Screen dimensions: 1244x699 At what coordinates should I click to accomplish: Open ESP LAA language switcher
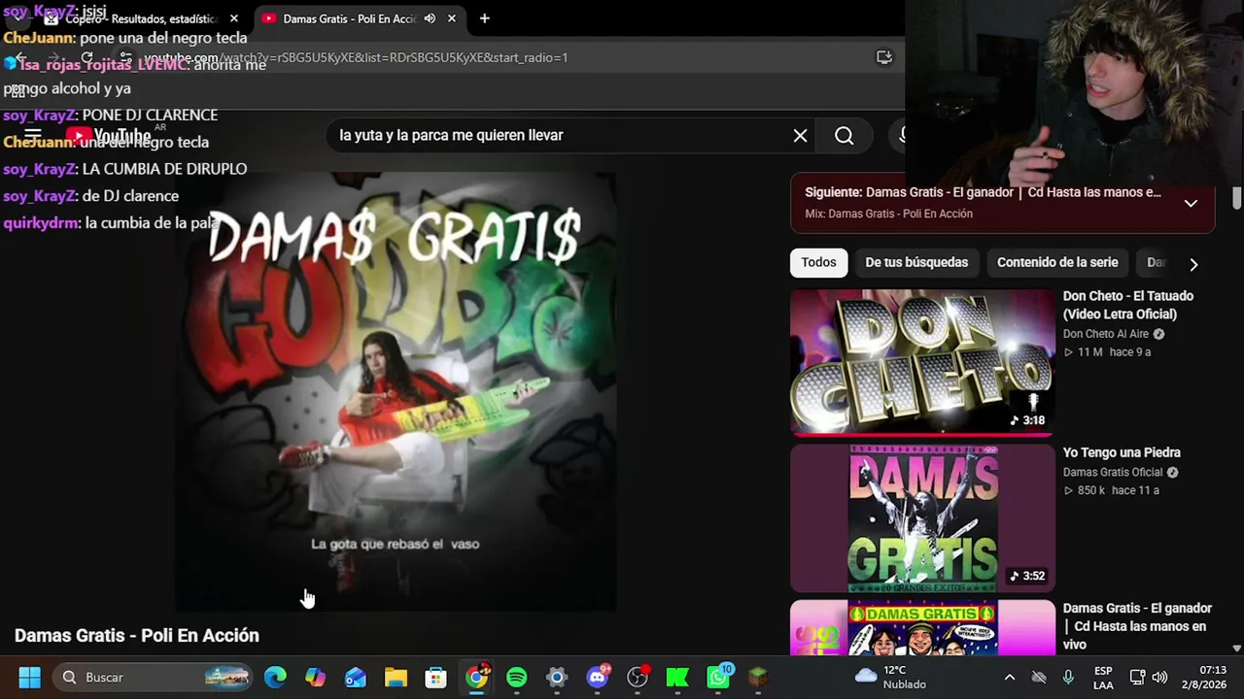(1103, 678)
